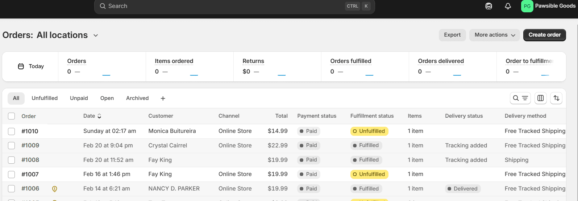This screenshot has height=201, width=578.
Task: Click the sort orders arrows icon
Action: (556, 98)
